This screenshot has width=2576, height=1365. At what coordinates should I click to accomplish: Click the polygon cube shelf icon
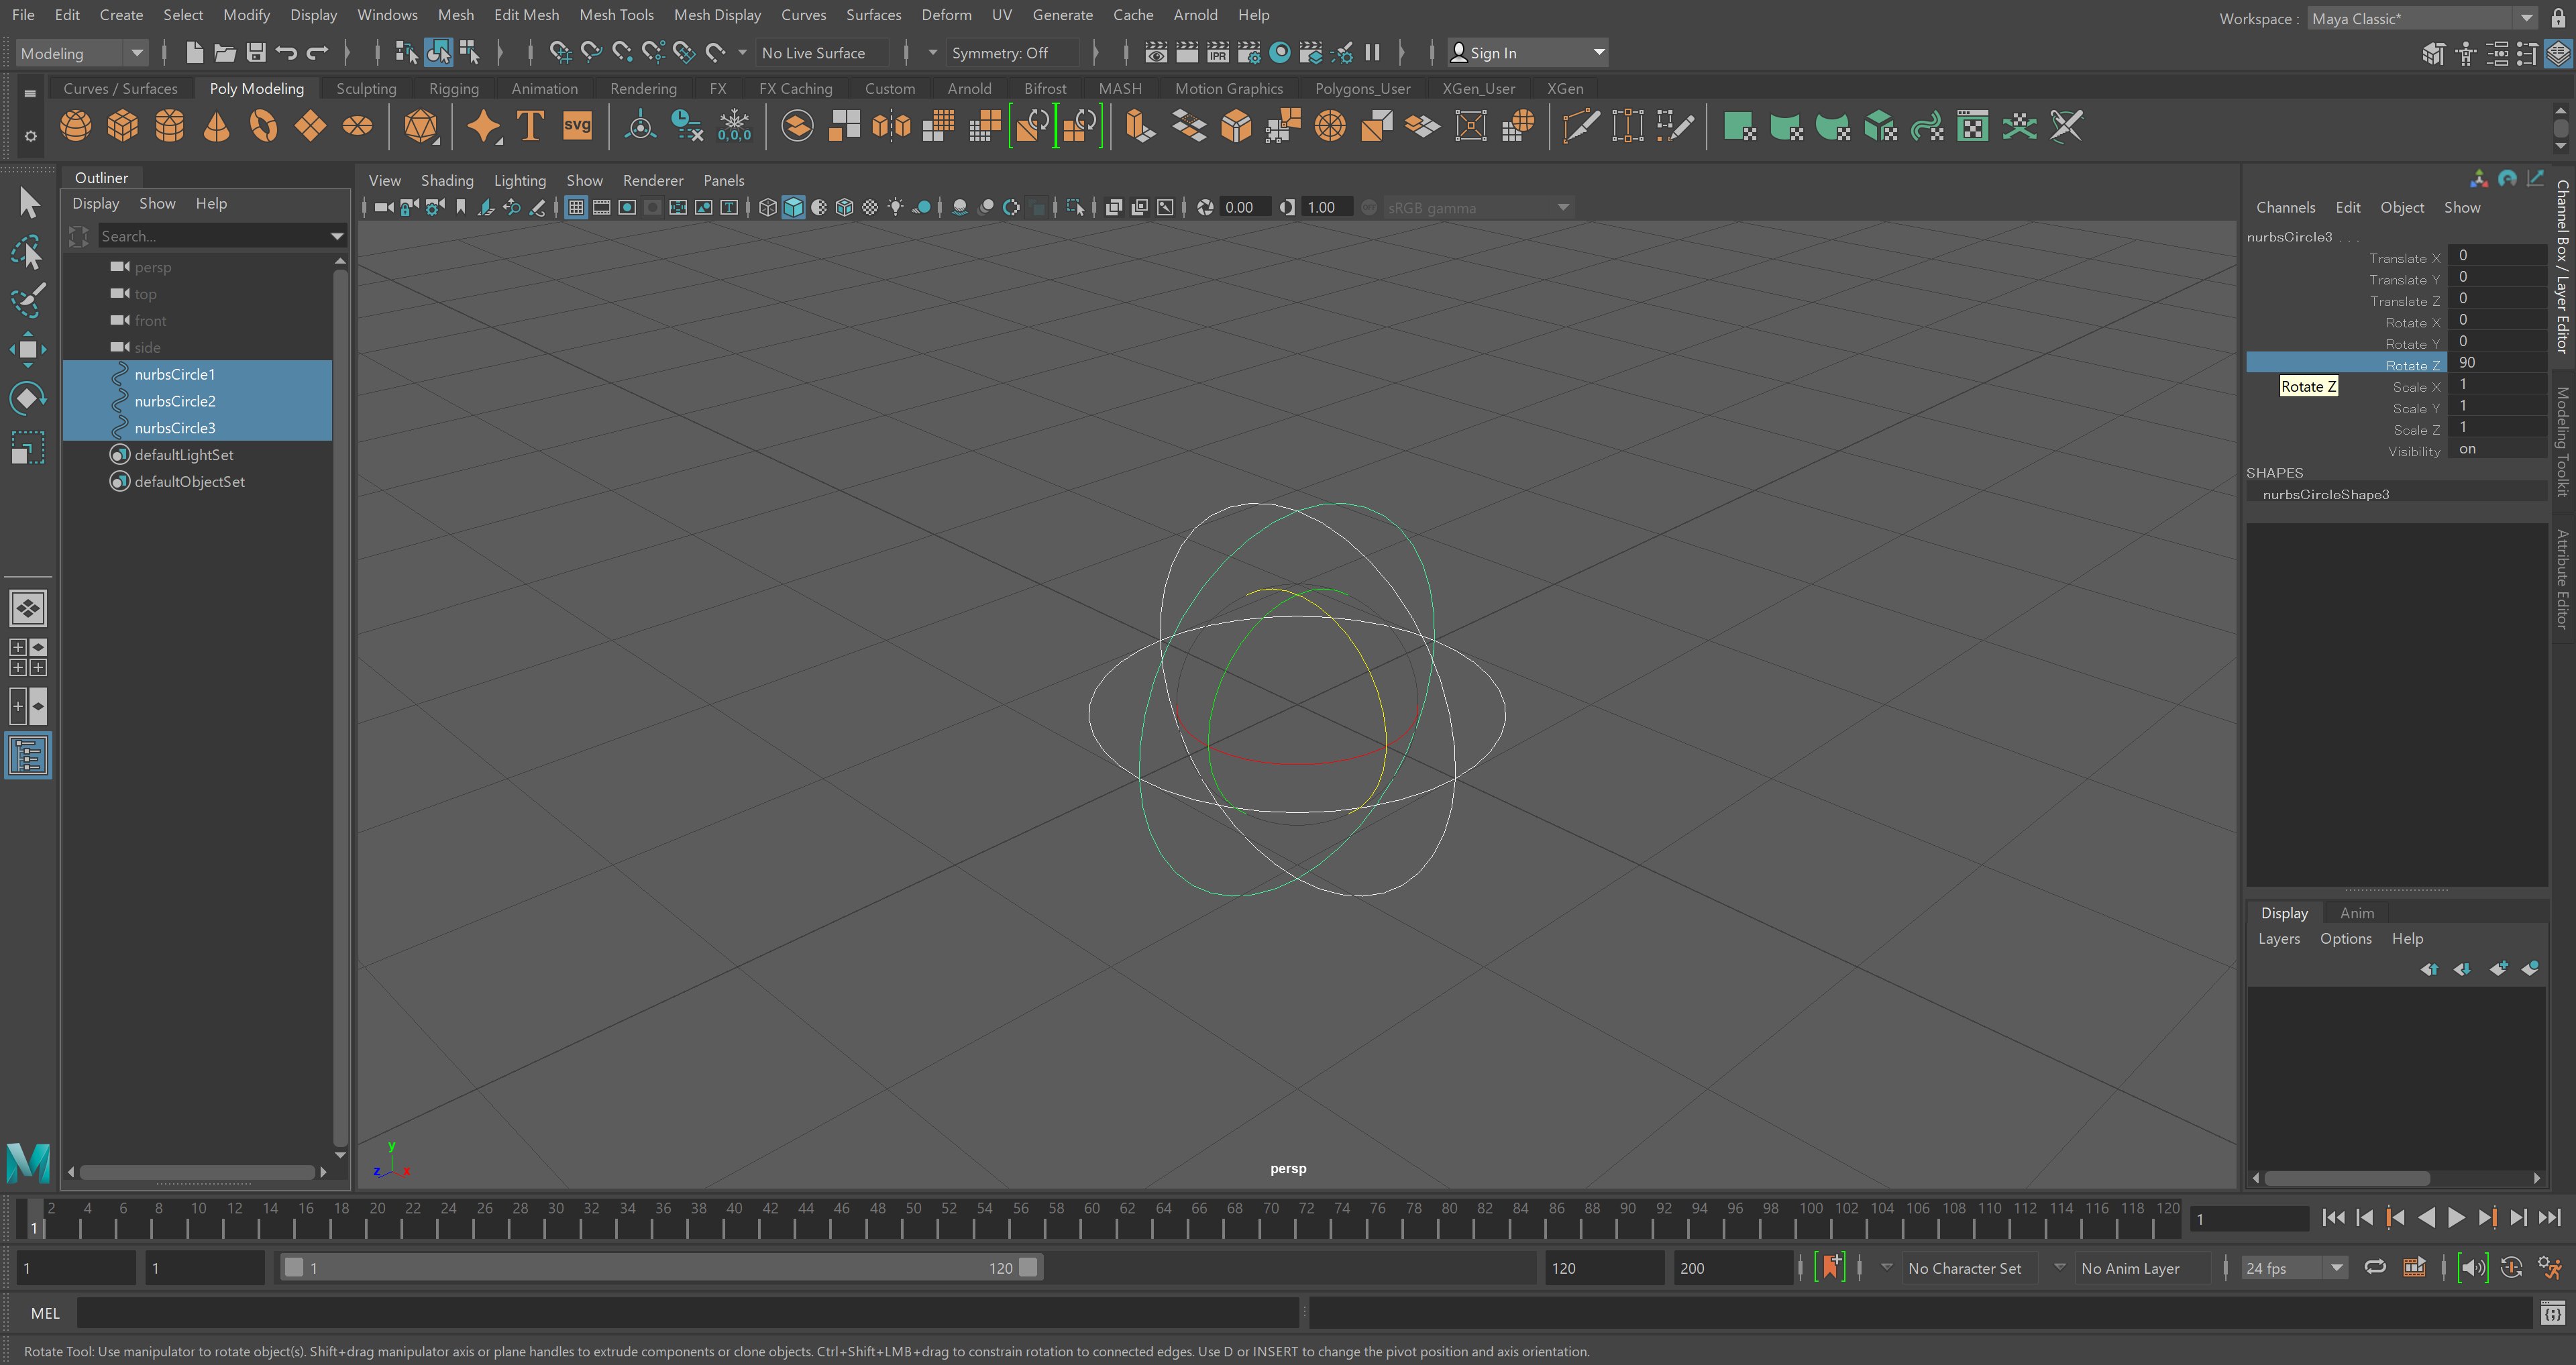click(x=122, y=126)
